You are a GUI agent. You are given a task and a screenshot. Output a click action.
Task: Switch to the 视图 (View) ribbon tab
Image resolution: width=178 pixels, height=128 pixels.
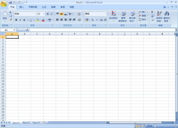point(72,7)
